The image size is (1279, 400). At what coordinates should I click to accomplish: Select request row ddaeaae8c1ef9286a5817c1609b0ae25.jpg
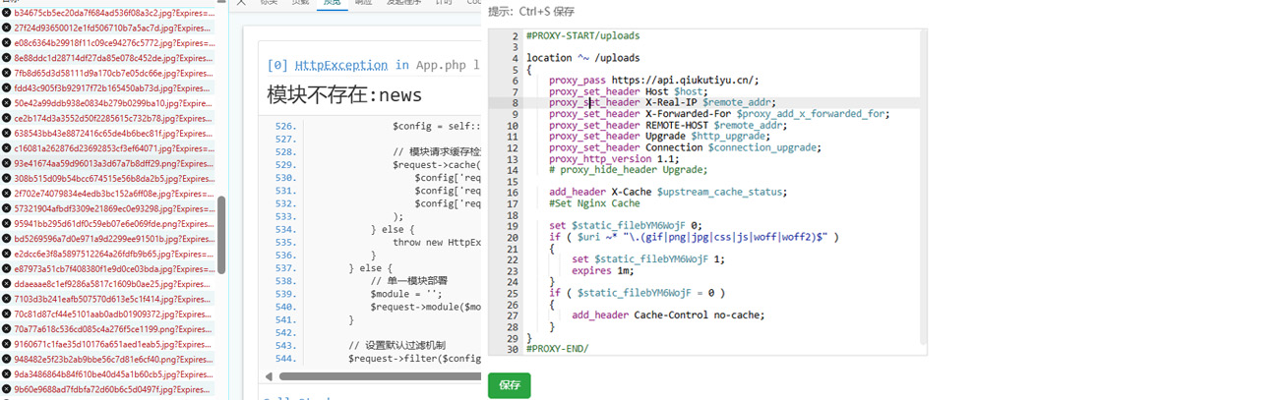point(106,284)
